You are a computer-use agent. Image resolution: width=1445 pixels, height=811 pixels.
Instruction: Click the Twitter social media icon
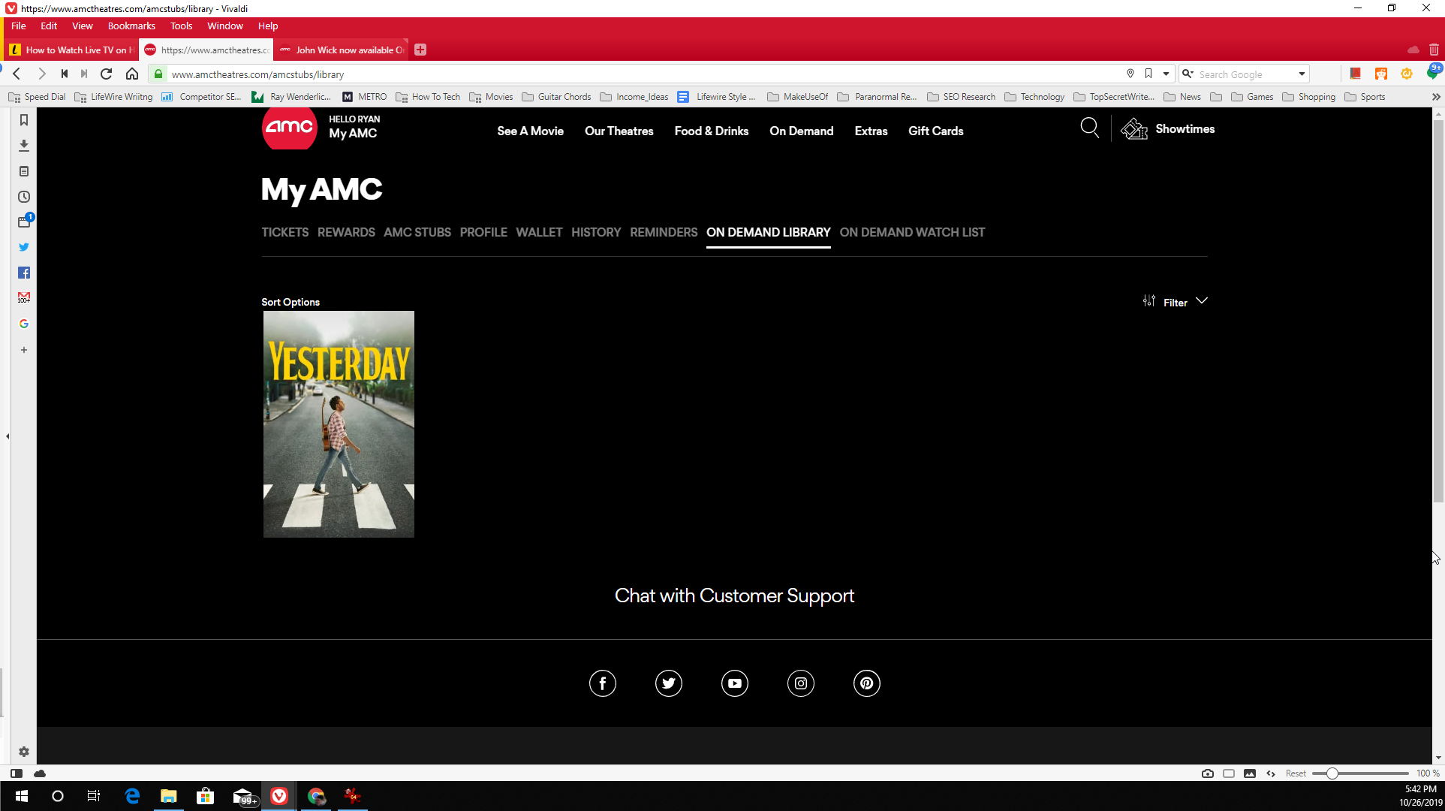[x=668, y=683]
